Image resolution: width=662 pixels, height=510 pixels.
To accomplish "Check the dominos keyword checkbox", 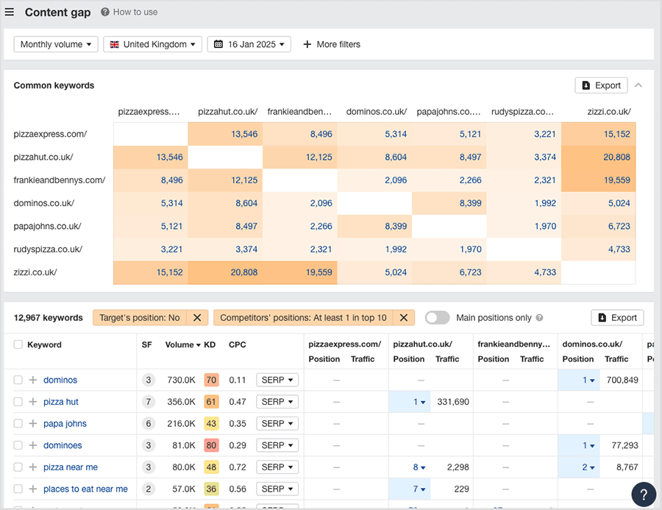I will pyautogui.click(x=18, y=380).
